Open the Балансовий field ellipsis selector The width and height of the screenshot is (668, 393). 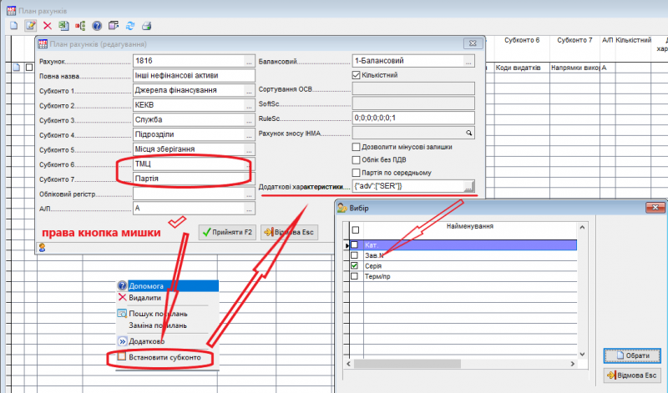(468, 62)
